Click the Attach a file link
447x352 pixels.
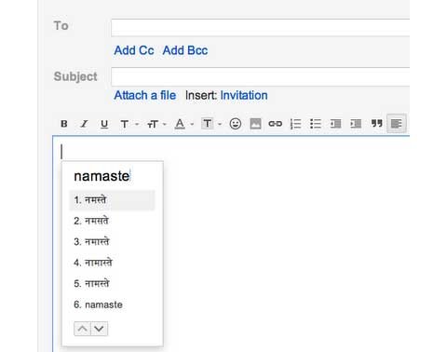coord(145,95)
